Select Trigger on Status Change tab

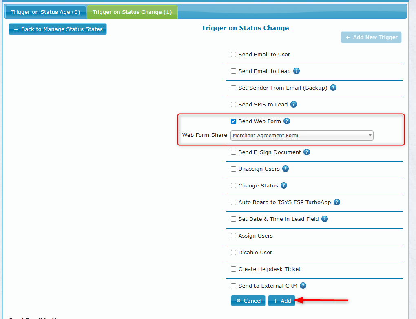pos(132,12)
